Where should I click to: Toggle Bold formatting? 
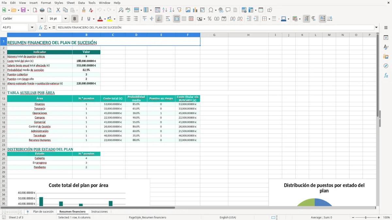click(74, 19)
